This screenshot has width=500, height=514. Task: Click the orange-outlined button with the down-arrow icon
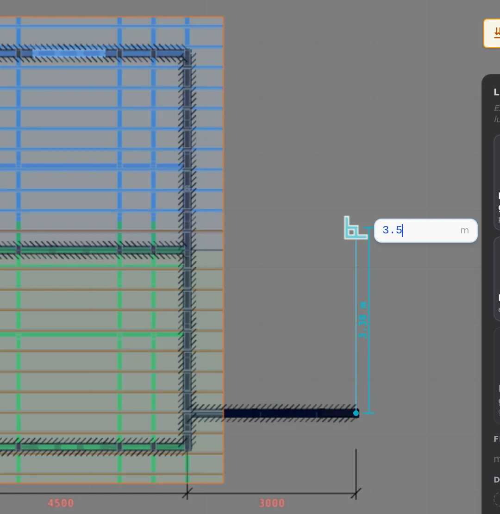pyautogui.click(x=492, y=33)
